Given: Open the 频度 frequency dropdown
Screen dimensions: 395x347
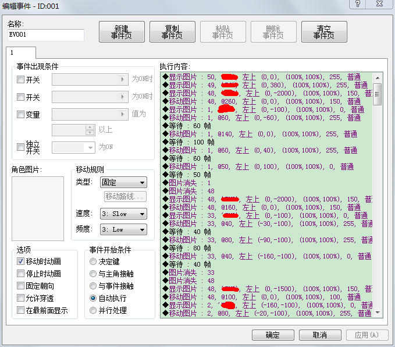Looking at the screenshot, I should tap(123, 229).
